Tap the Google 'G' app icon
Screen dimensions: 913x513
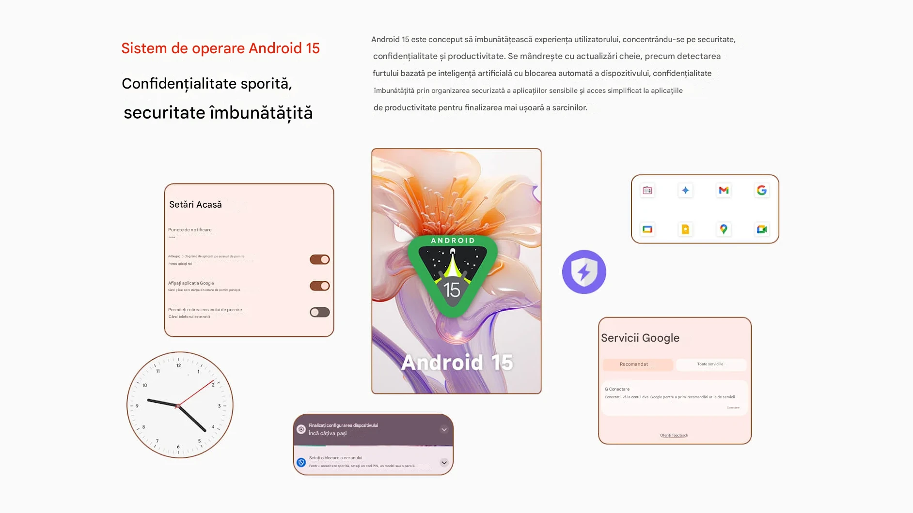761,190
